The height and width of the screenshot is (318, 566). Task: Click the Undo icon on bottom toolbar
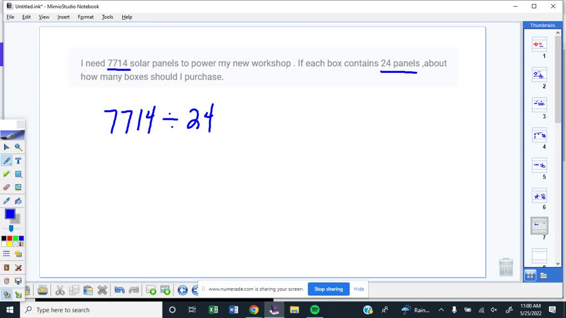(x=119, y=290)
